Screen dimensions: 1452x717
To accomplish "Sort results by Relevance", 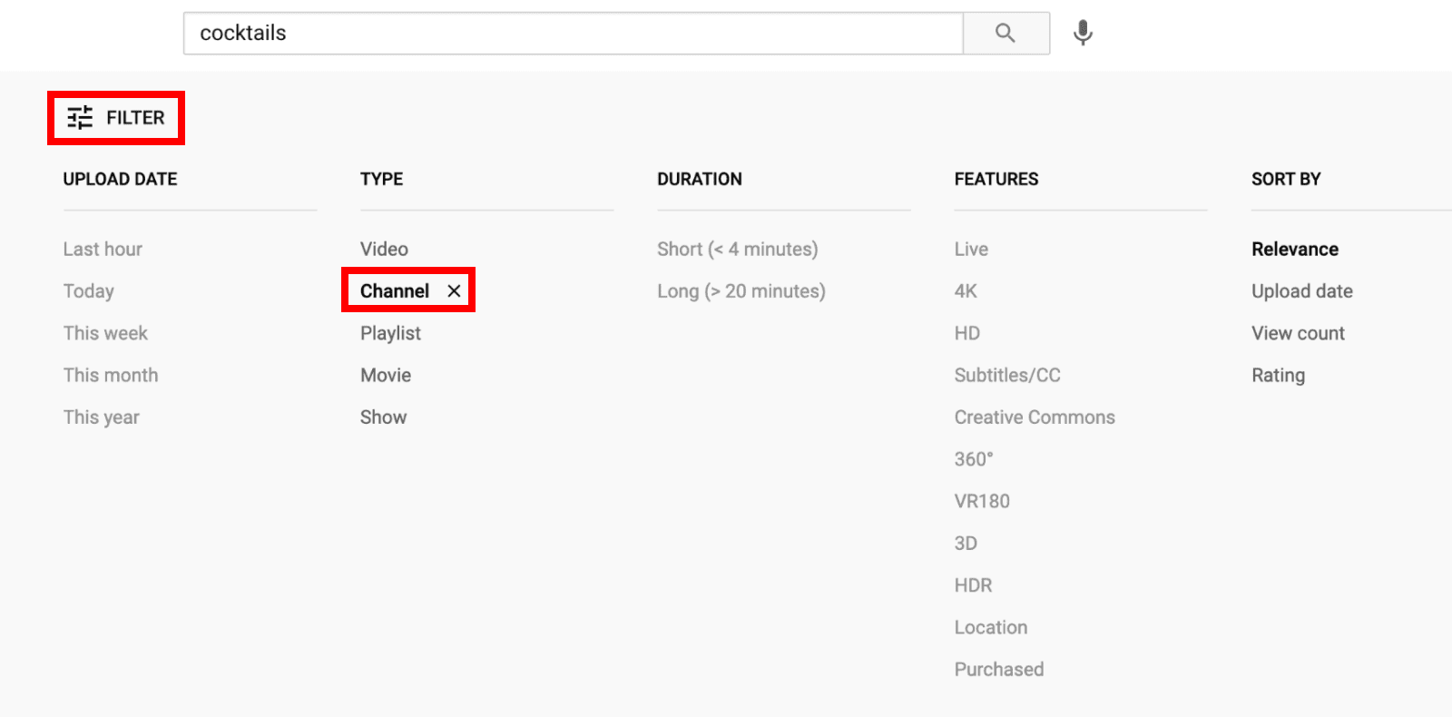I will 1295,250.
